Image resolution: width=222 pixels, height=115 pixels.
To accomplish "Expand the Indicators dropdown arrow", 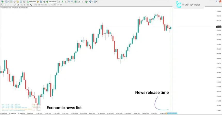I will click(x=88, y=2).
